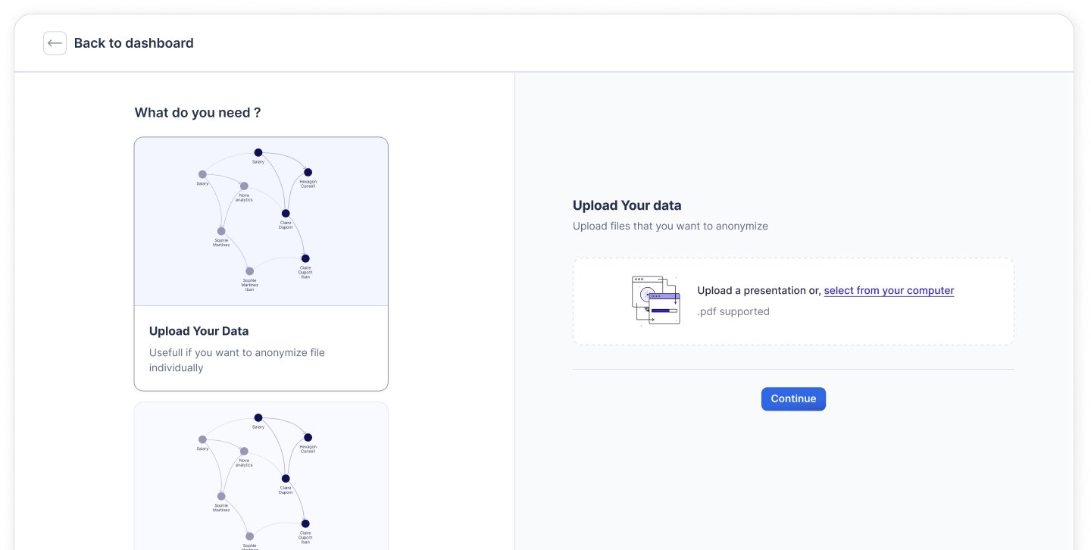Select the gray Salary node in first graph
This screenshot has height=550, width=1091.
pyautogui.click(x=202, y=174)
